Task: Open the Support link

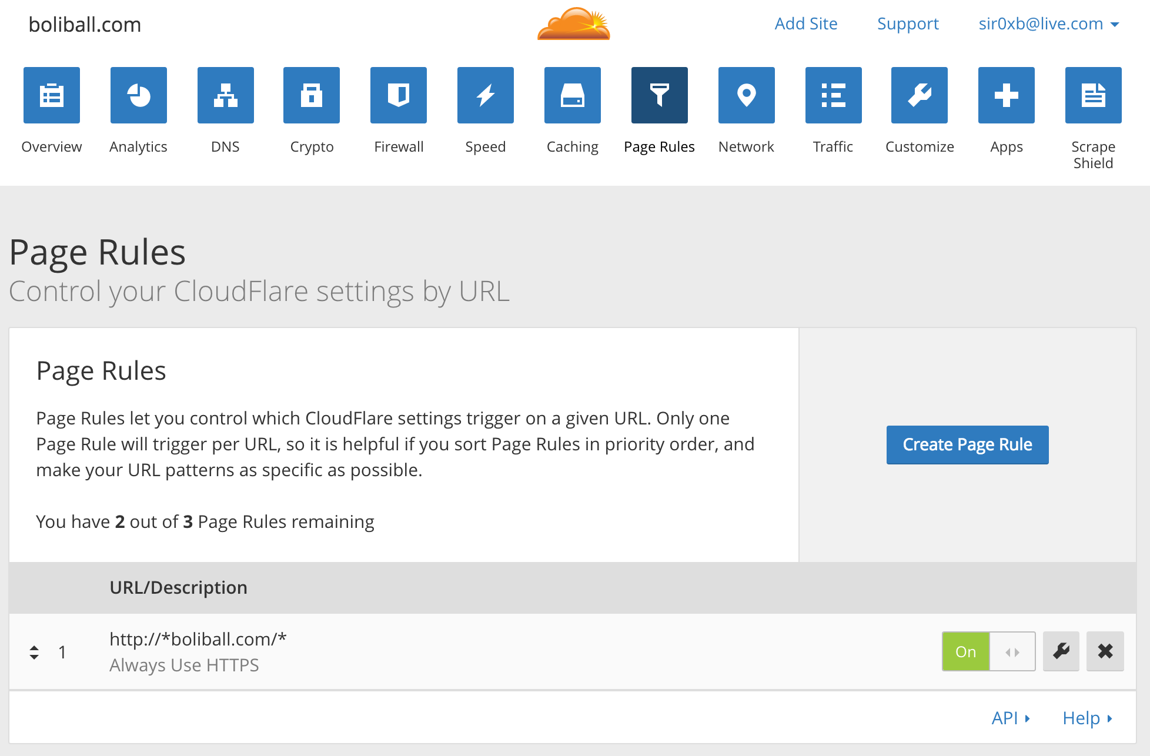Action: (x=908, y=24)
